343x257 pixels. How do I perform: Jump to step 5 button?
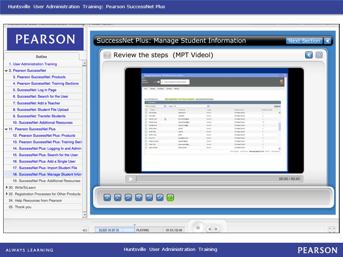149,197
